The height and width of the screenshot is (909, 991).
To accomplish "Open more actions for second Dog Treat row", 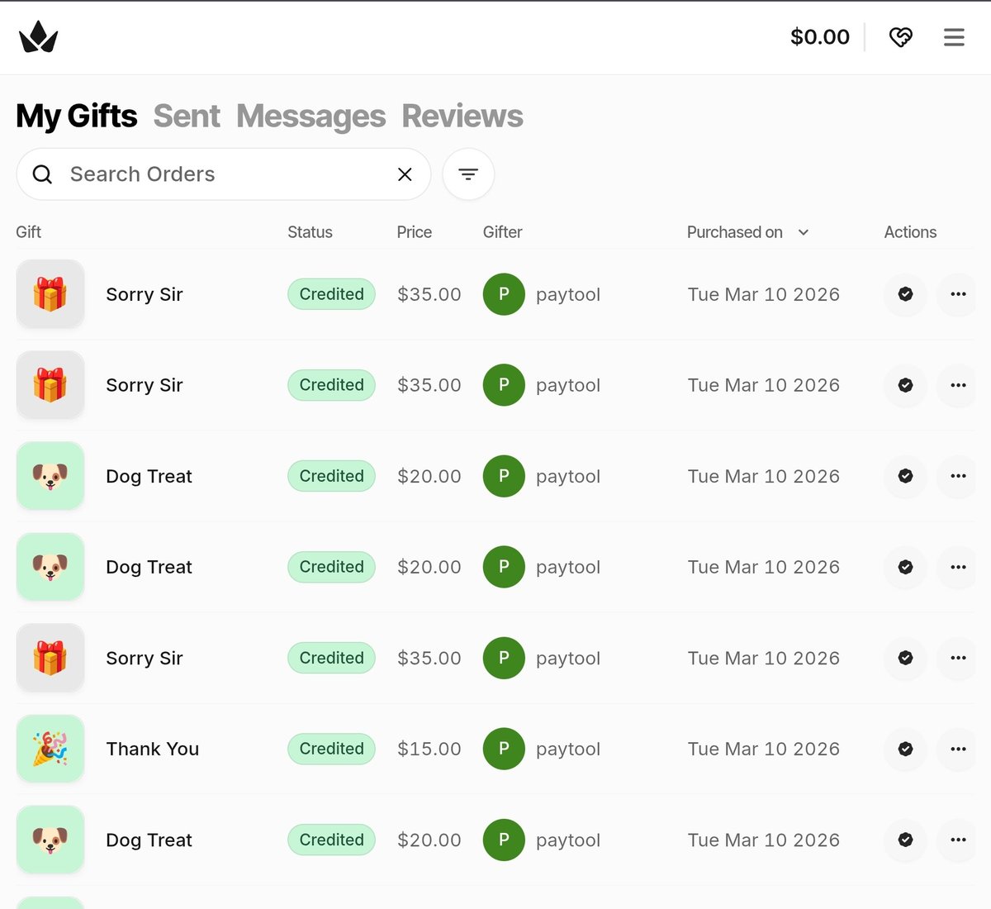I will 958,567.
